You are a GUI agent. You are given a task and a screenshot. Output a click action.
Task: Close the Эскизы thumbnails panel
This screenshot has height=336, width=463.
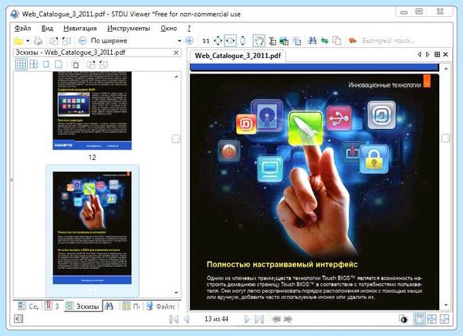coord(176,53)
